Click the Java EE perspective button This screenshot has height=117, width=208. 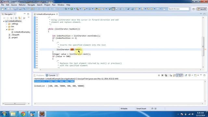pyautogui.click(x=201, y=9)
